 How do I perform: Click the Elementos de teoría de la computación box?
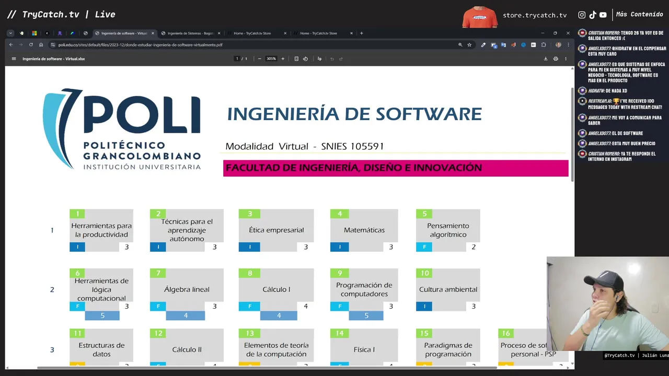point(276,347)
